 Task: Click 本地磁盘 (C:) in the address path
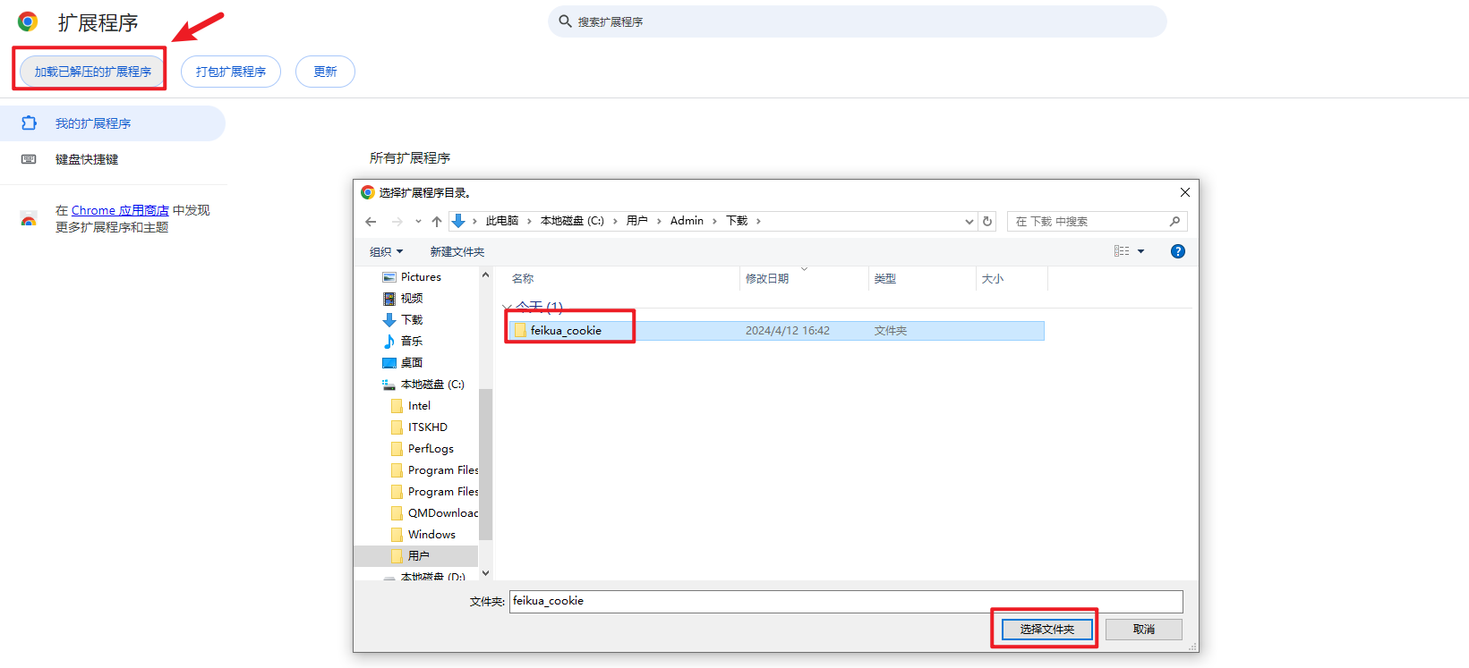572,221
